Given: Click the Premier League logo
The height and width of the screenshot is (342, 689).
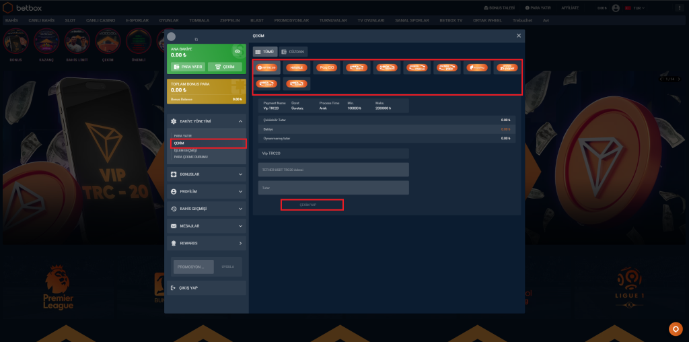Looking at the screenshot, I should [x=58, y=287].
